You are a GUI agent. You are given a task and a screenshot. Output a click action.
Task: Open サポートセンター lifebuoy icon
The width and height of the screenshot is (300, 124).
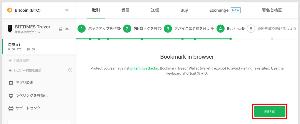[11, 108]
